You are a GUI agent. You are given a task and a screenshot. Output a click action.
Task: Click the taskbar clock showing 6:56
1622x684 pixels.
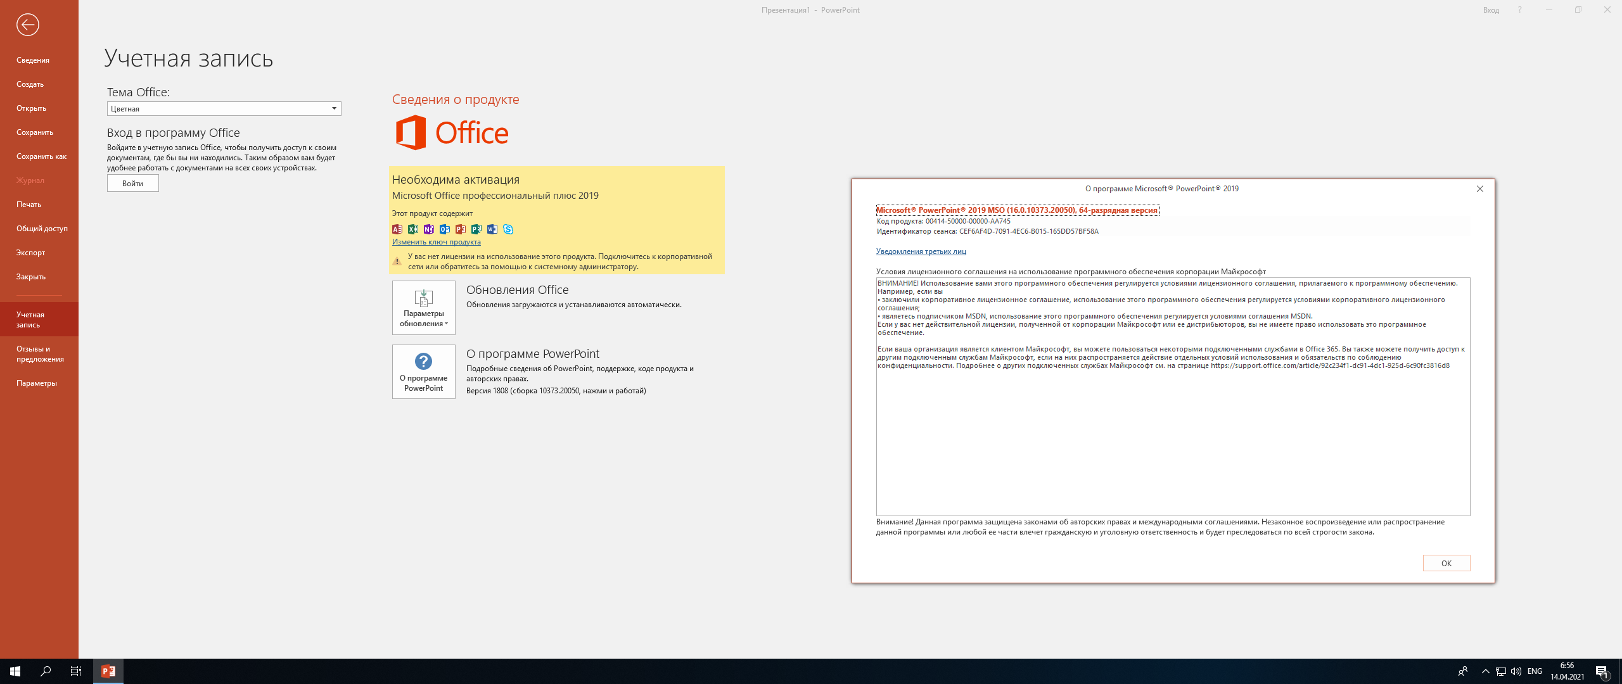click(x=1568, y=671)
